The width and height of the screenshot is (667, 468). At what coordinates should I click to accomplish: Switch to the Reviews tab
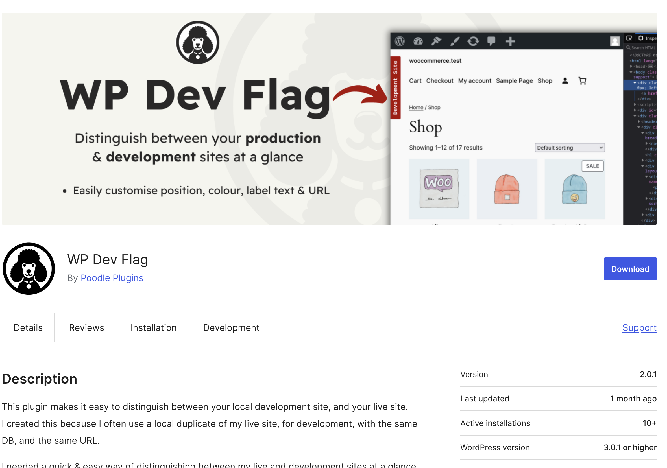(x=87, y=327)
